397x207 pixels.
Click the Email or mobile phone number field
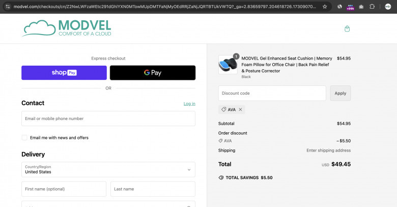pos(108,119)
